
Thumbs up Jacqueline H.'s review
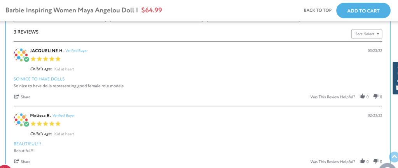point(362,96)
